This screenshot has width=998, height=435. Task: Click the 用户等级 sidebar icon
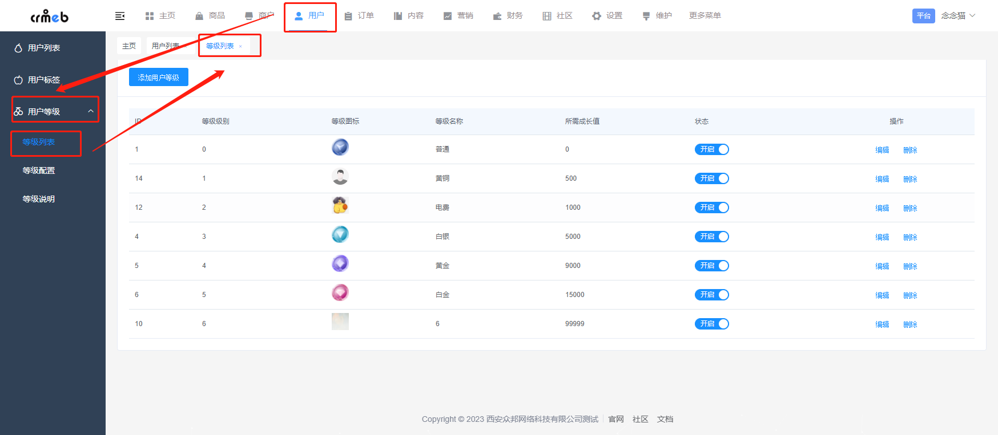click(18, 112)
